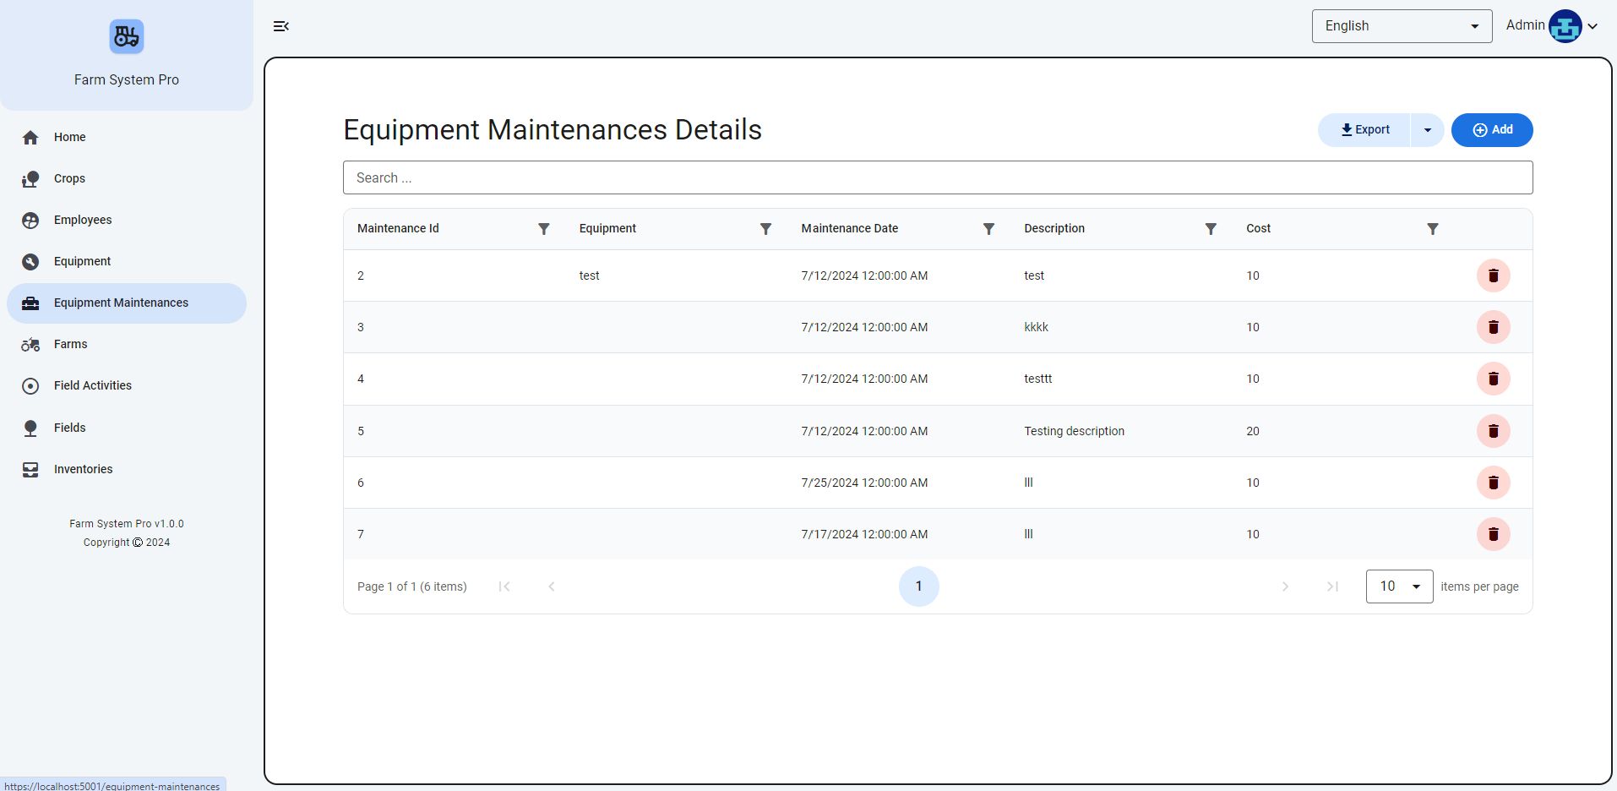Filter the Cost column
The height and width of the screenshot is (791, 1617).
click(1433, 229)
